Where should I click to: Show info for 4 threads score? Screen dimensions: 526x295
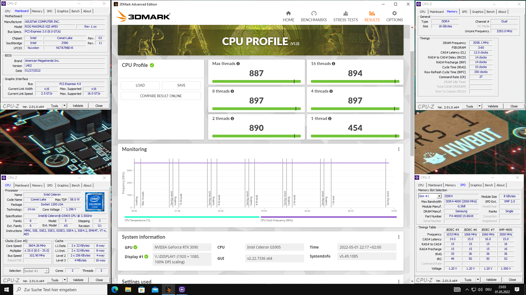pyautogui.click(x=331, y=91)
